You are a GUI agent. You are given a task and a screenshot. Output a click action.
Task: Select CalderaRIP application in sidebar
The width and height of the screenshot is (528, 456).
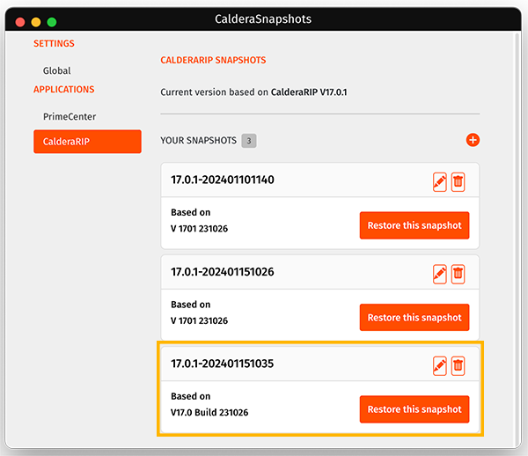(x=87, y=142)
